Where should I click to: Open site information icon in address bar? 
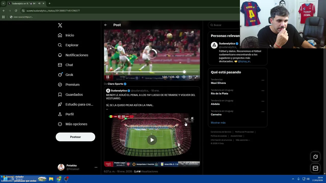coord(23,11)
